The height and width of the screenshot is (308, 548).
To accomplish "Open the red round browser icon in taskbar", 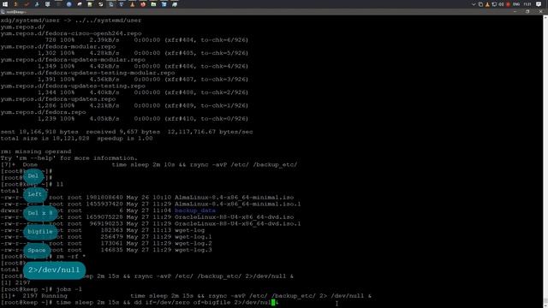I will [x=143, y=4].
